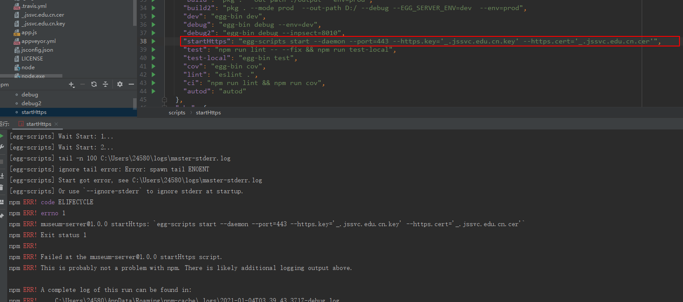Run autod script arrow on line 44
Viewport: 683px width, 302px height.
point(153,91)
